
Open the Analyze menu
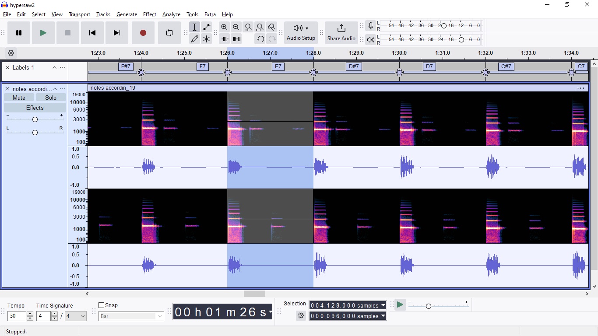[171, 14]
